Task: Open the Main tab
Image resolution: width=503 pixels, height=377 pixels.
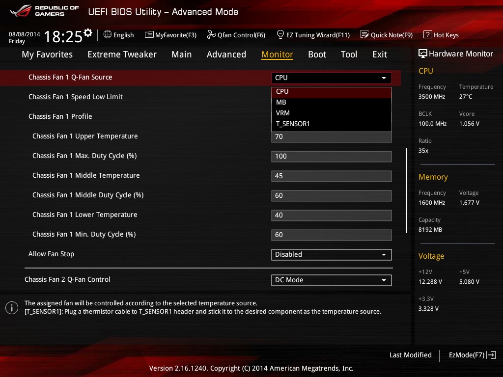Action: [x=182, y=54]
